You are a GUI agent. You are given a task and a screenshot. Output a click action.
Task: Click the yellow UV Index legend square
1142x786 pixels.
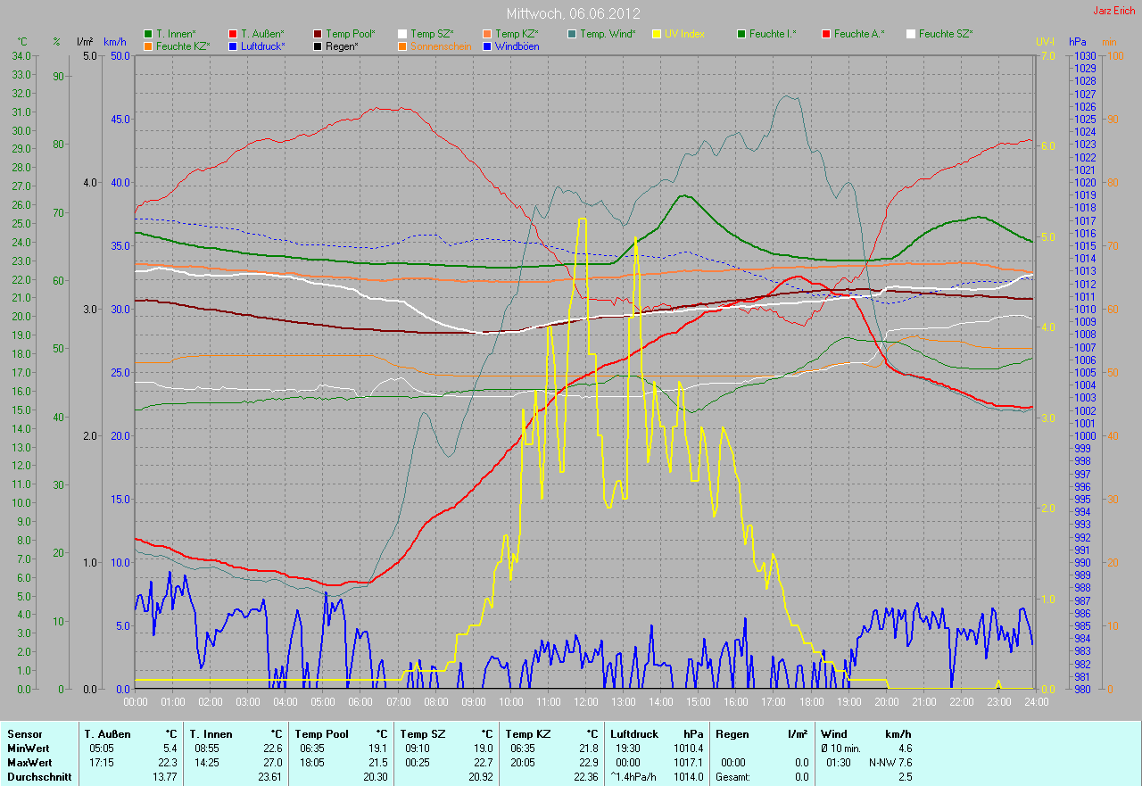(657, 34)
